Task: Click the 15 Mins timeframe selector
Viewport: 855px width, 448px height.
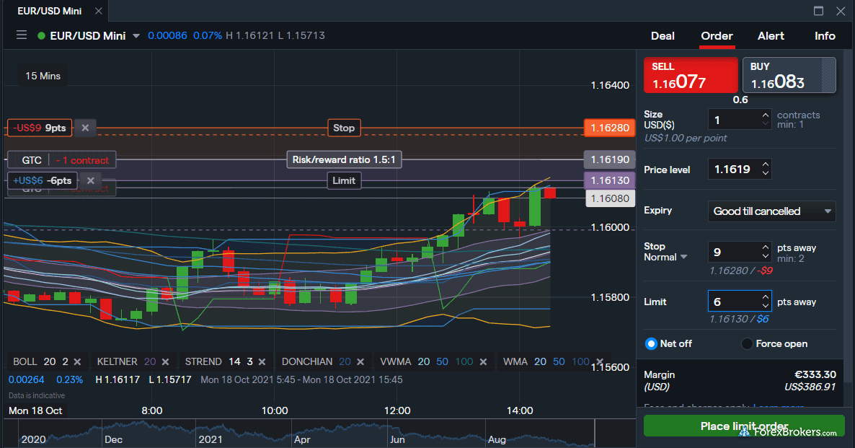Action: coord(43,76)
